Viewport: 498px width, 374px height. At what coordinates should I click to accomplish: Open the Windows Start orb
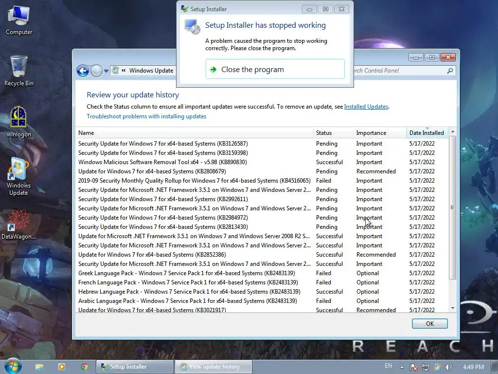(x=13, y=366)
